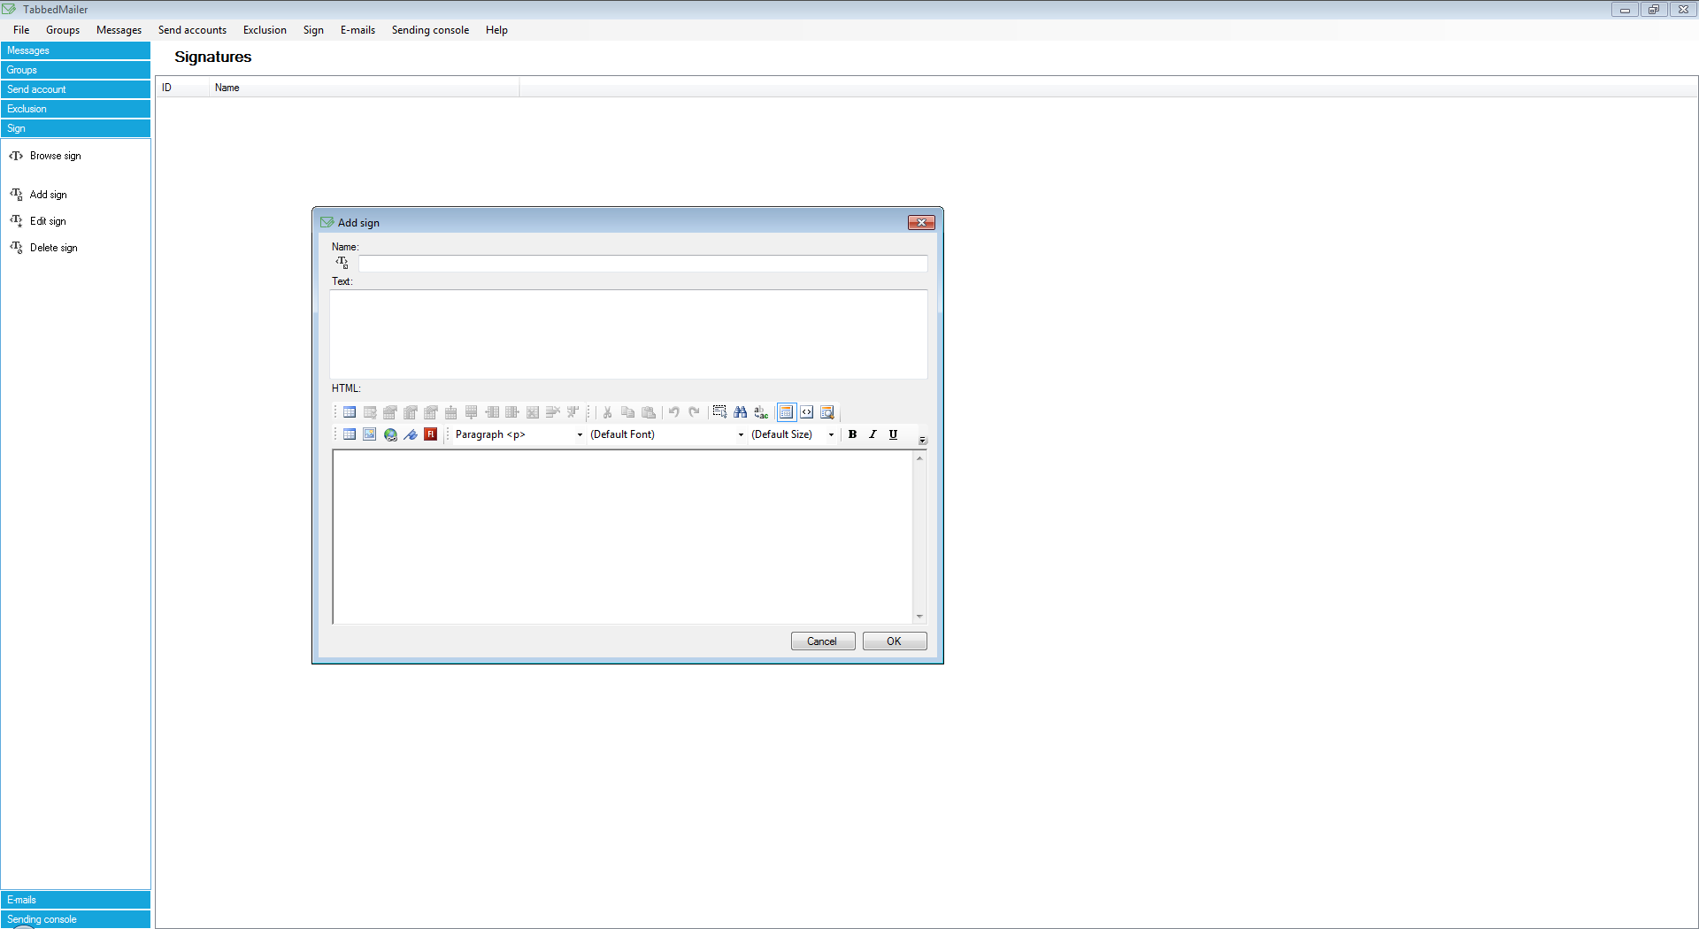Screen dimensions: 1699x929
Task: Toggle Bold formatting
Action: [852, 434]
